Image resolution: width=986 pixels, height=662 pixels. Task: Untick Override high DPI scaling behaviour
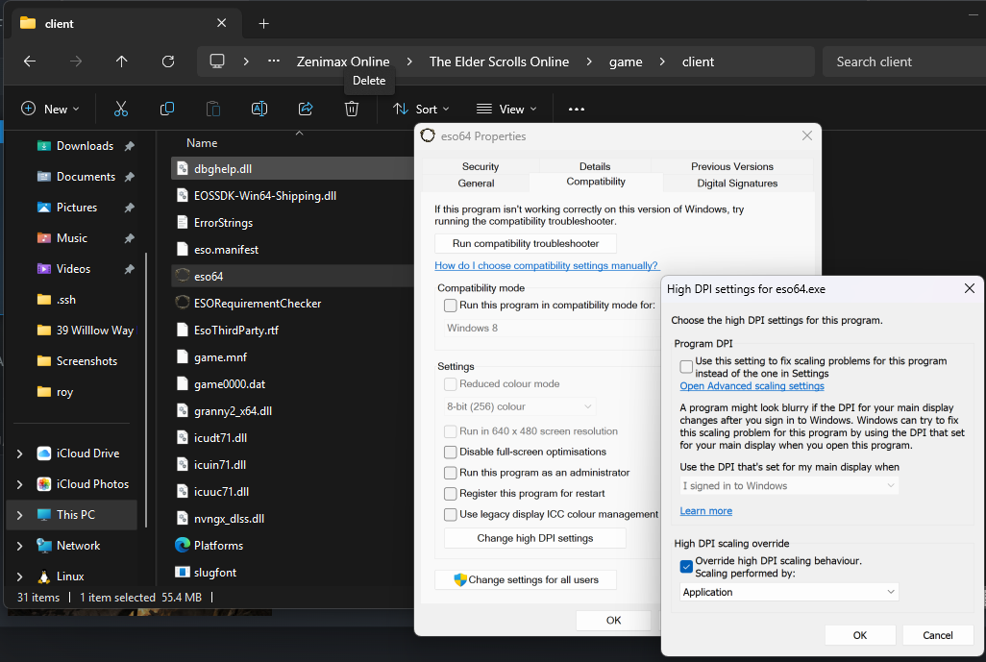(686, 567)
